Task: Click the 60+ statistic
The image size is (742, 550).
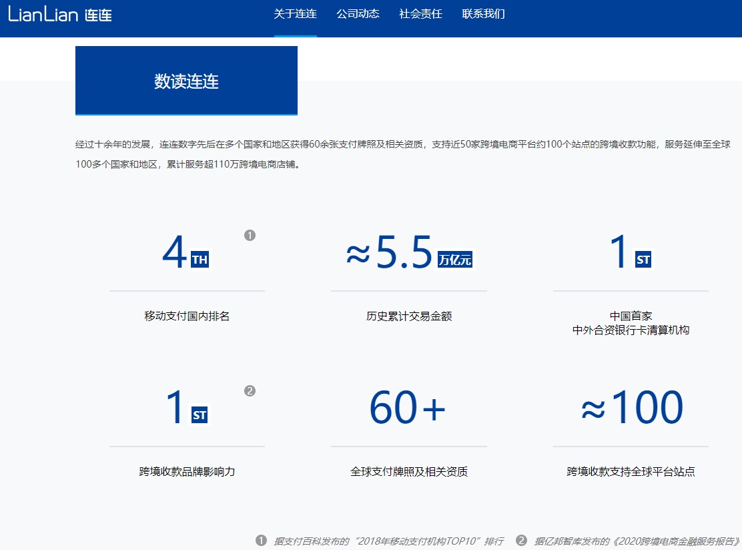Action: 408,408
